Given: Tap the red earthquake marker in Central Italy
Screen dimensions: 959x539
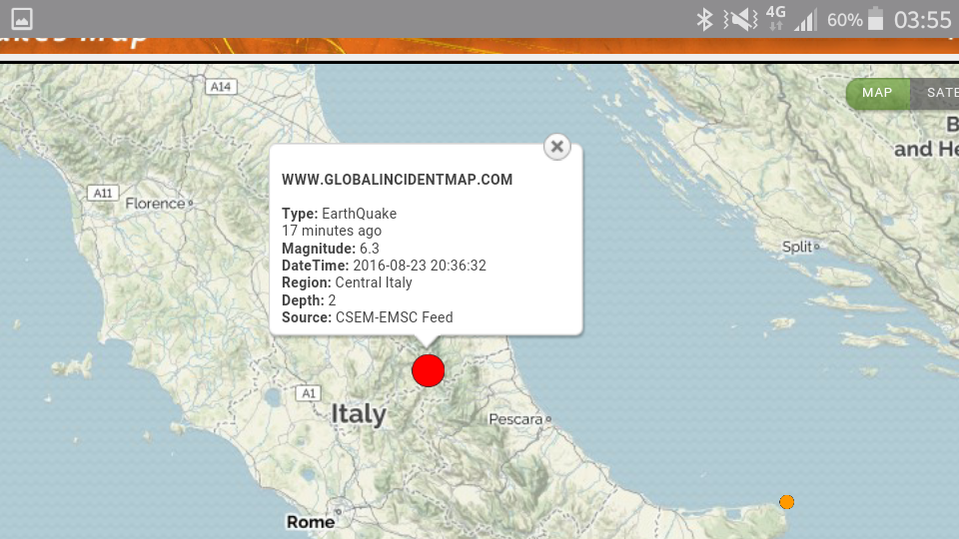Looking at the screenshot, I should coord(428,370).
